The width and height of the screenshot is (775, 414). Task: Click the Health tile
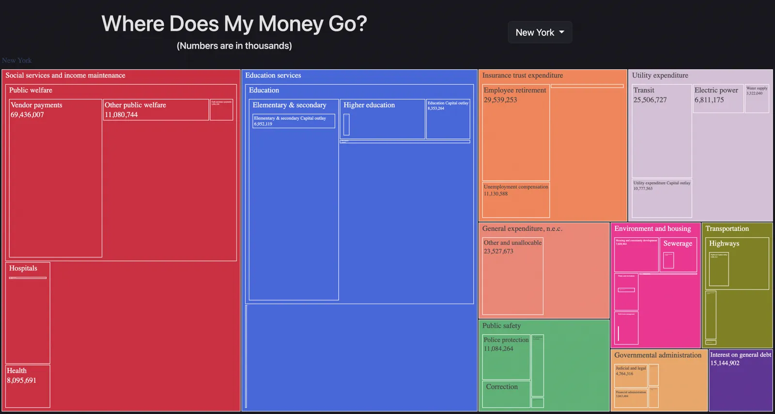(x=28, y=386)
